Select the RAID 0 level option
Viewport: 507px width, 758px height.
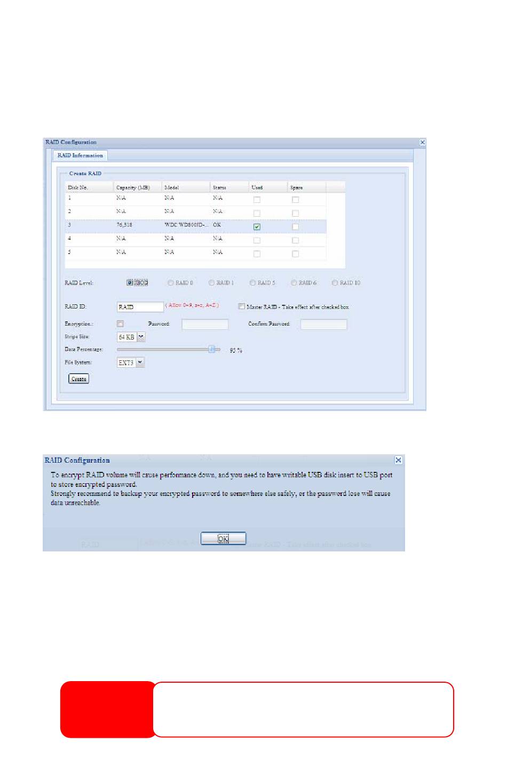point(171,283)
